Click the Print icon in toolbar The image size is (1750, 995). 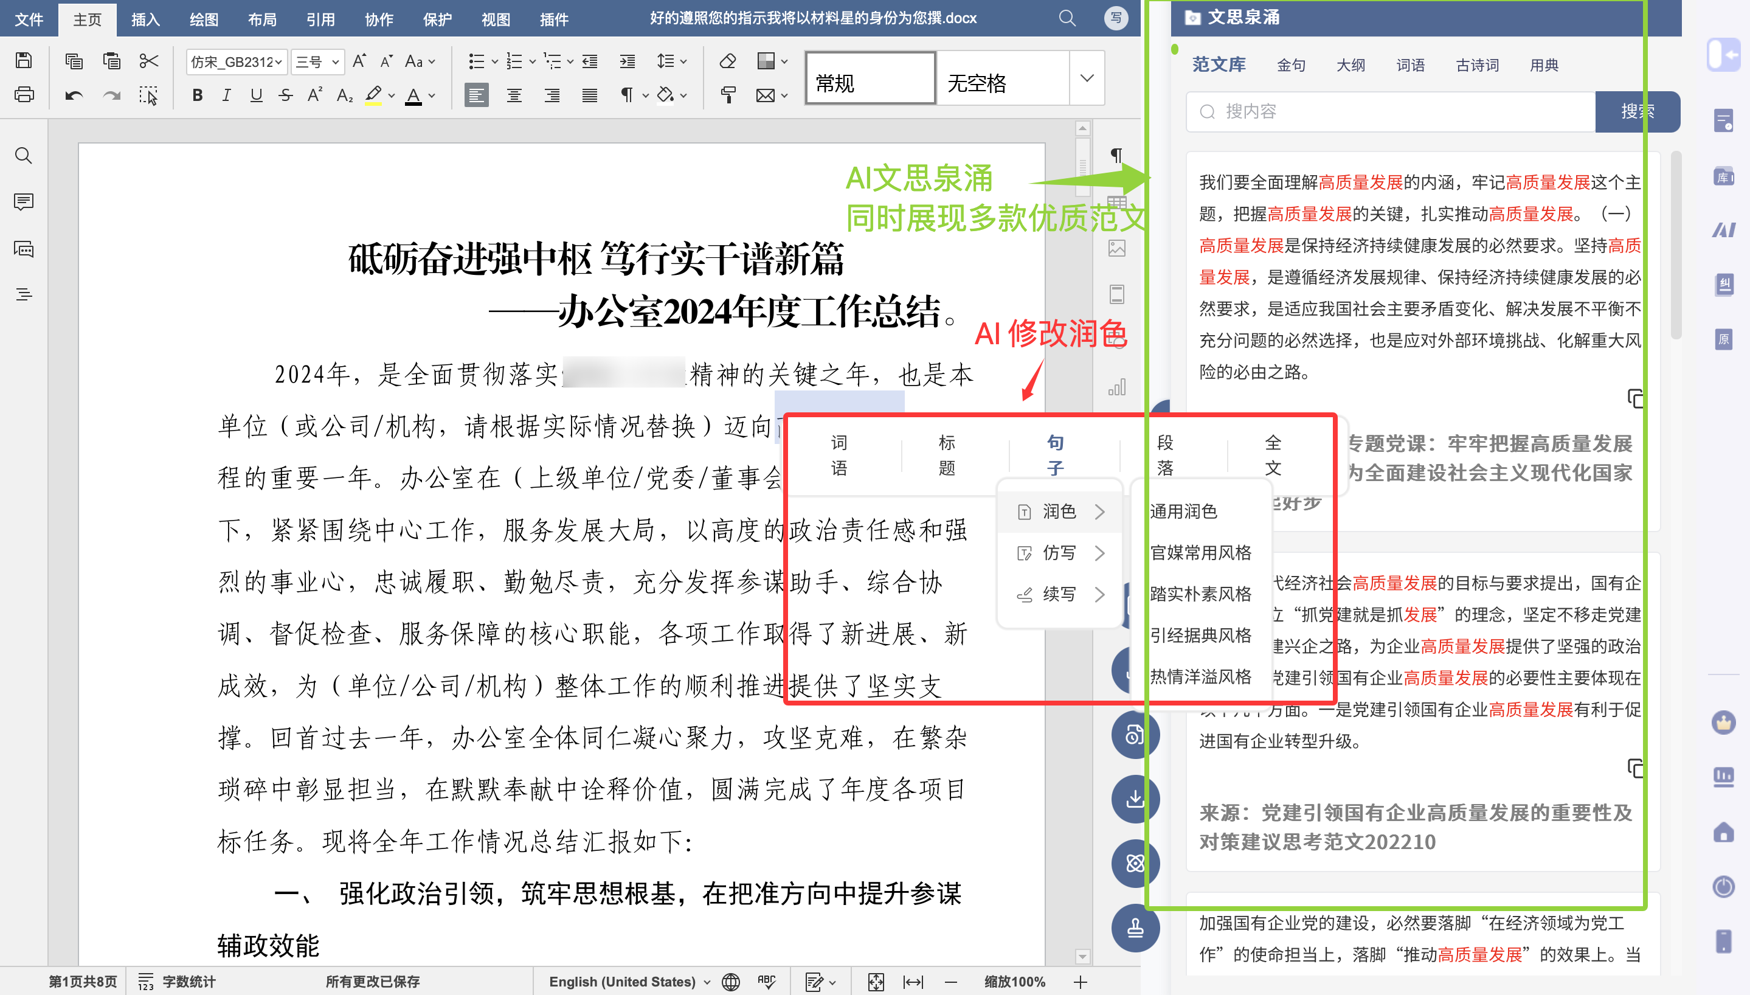coord(24,95)
